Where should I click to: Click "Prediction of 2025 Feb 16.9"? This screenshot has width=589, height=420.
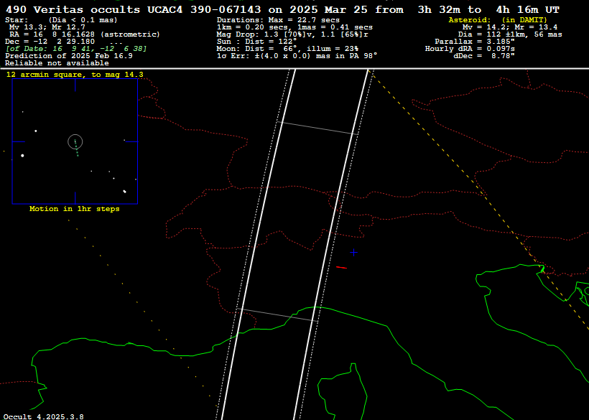(x=69, y=56)
